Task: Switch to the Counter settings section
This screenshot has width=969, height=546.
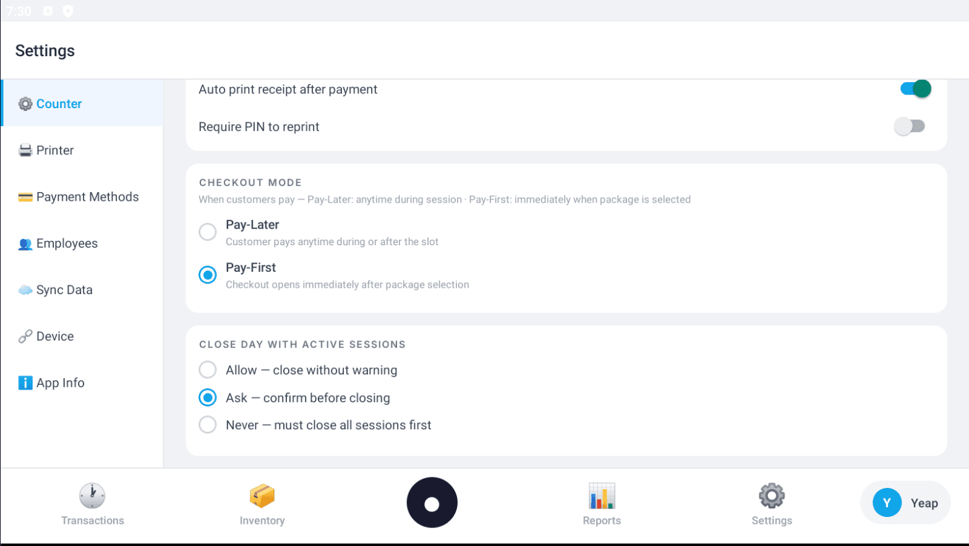Action: click(x=59, y=104)
